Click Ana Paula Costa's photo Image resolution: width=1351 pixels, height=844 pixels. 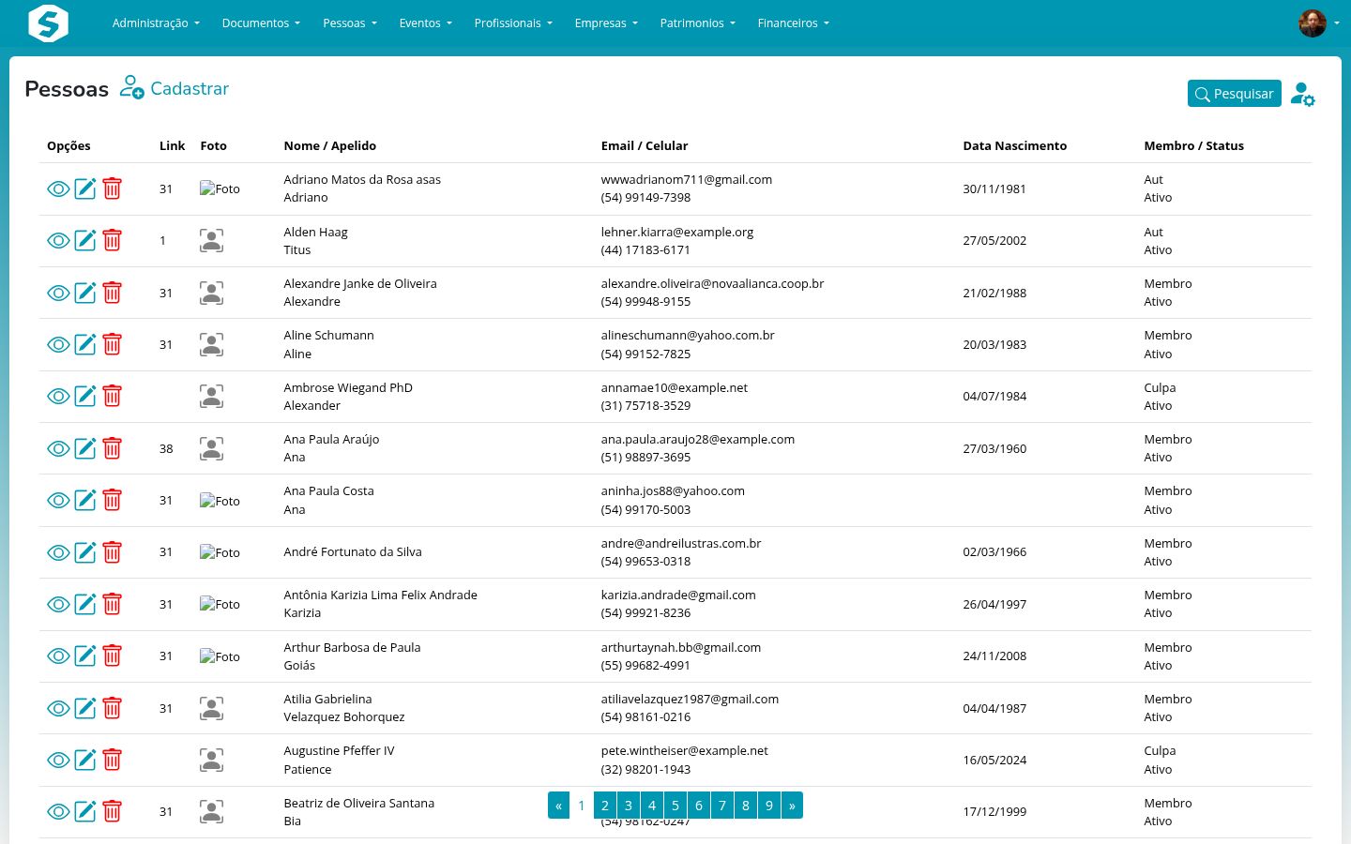pyautogui.click(x=220, y=501)
